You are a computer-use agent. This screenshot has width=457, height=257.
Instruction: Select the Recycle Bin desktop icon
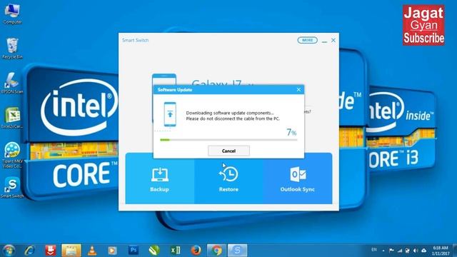(x=12, y=49)
